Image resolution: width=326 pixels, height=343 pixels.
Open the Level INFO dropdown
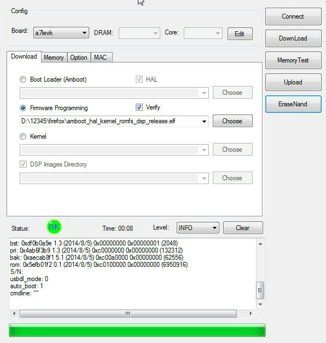[197, 228]
